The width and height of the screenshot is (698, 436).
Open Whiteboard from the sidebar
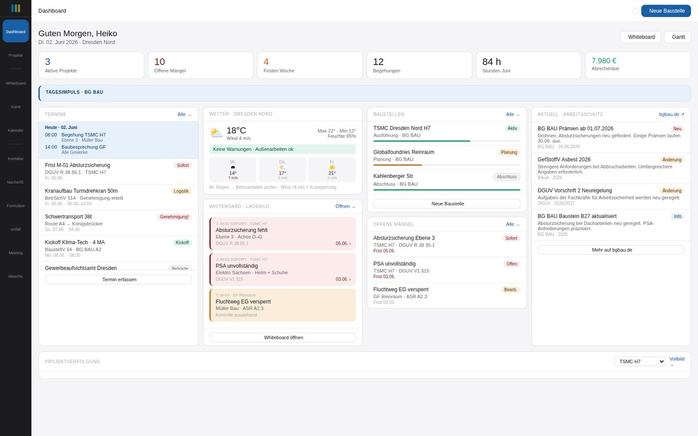click(16, 83)
